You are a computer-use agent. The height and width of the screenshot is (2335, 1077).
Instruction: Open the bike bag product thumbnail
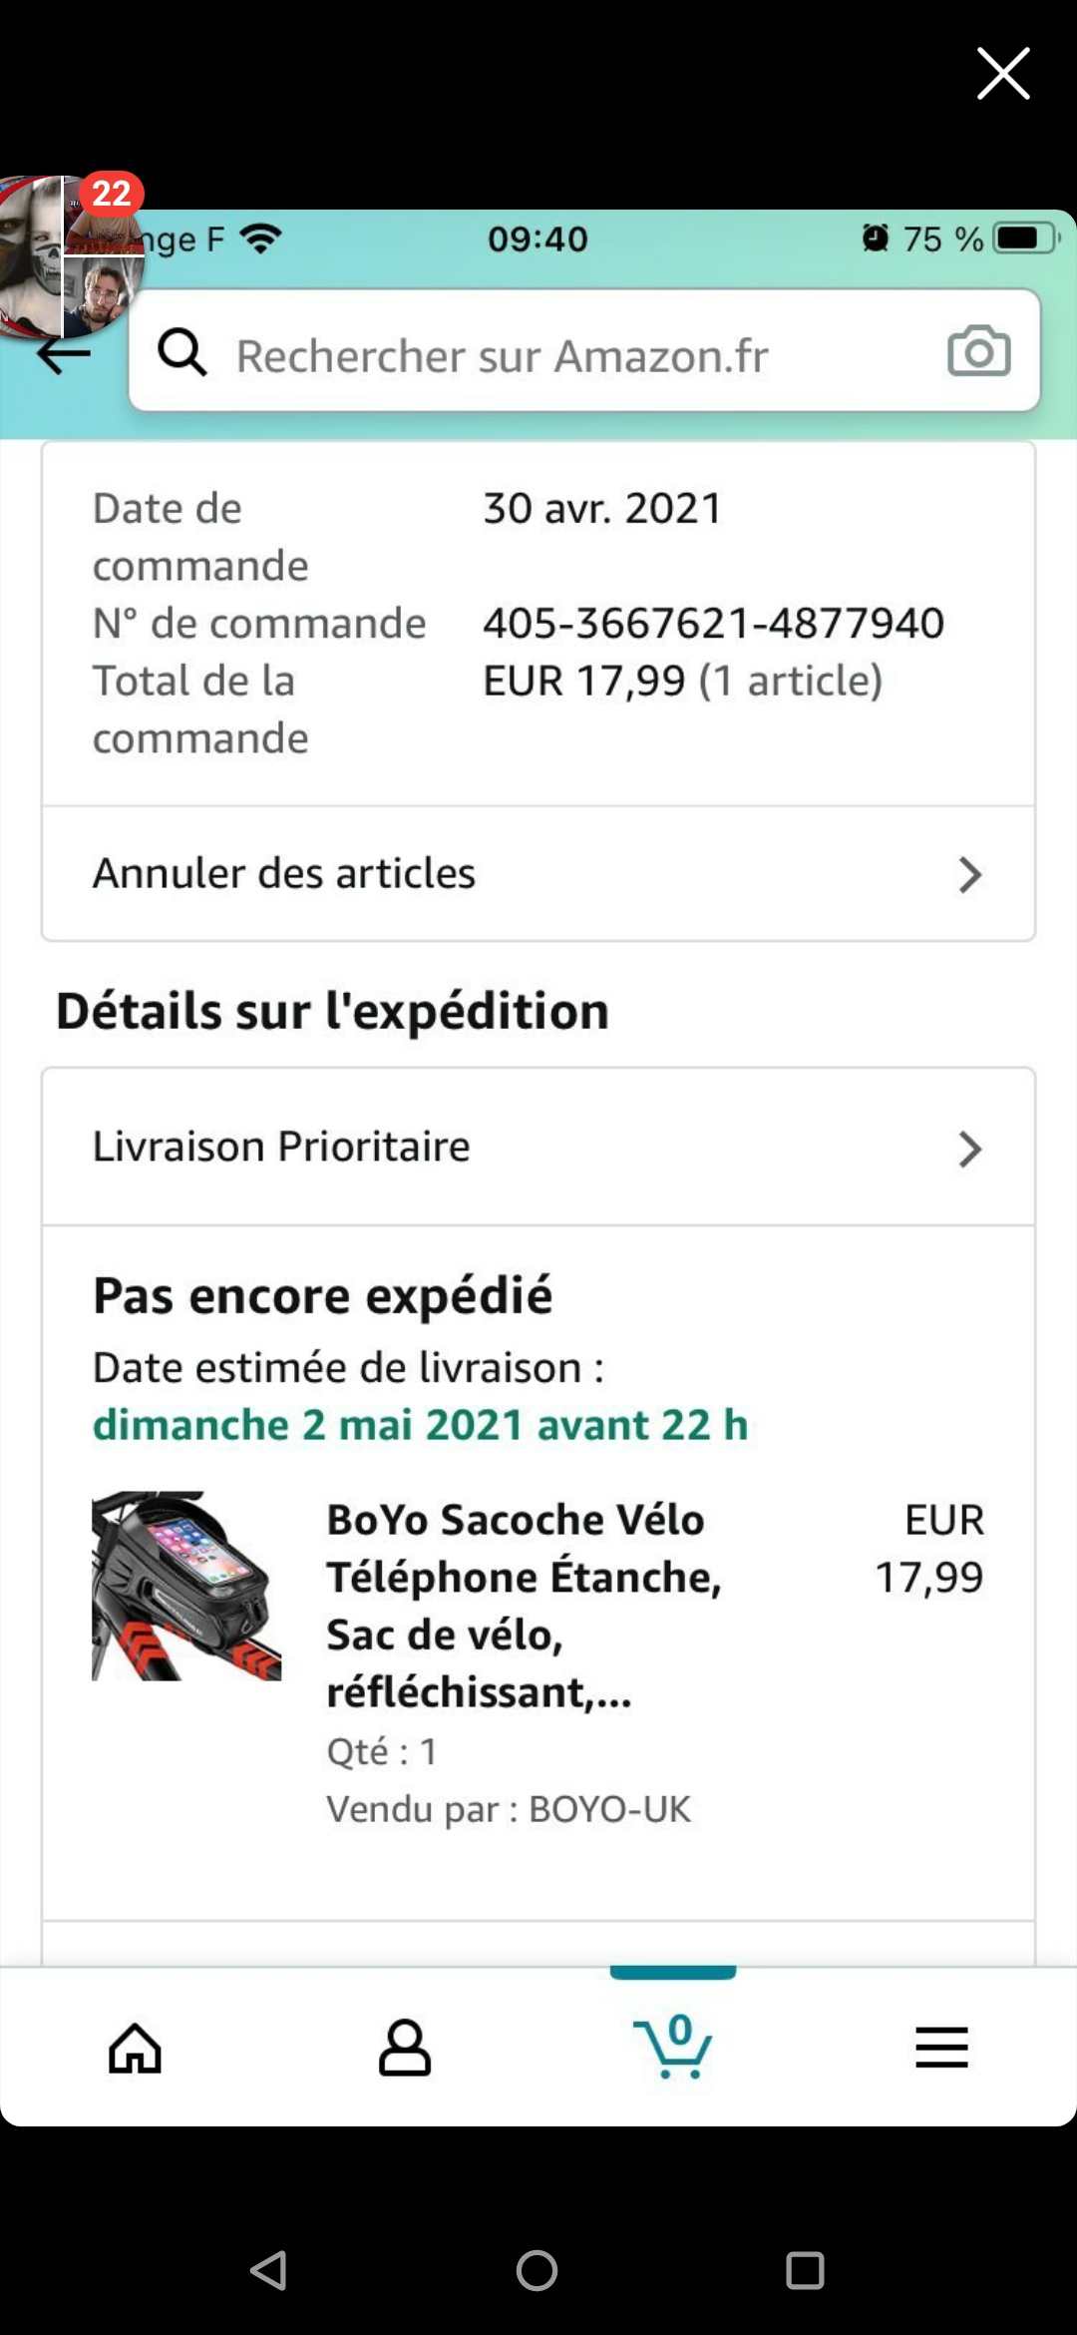pos(186,1586)
